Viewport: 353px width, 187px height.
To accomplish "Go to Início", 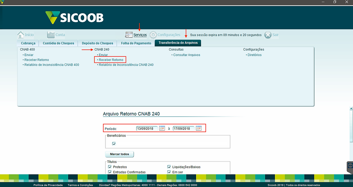I will [x=29, y=35].
